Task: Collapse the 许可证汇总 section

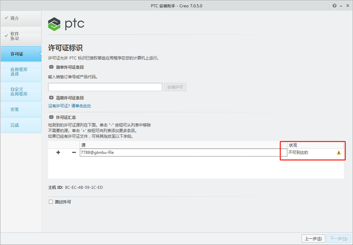Action: 51,117
